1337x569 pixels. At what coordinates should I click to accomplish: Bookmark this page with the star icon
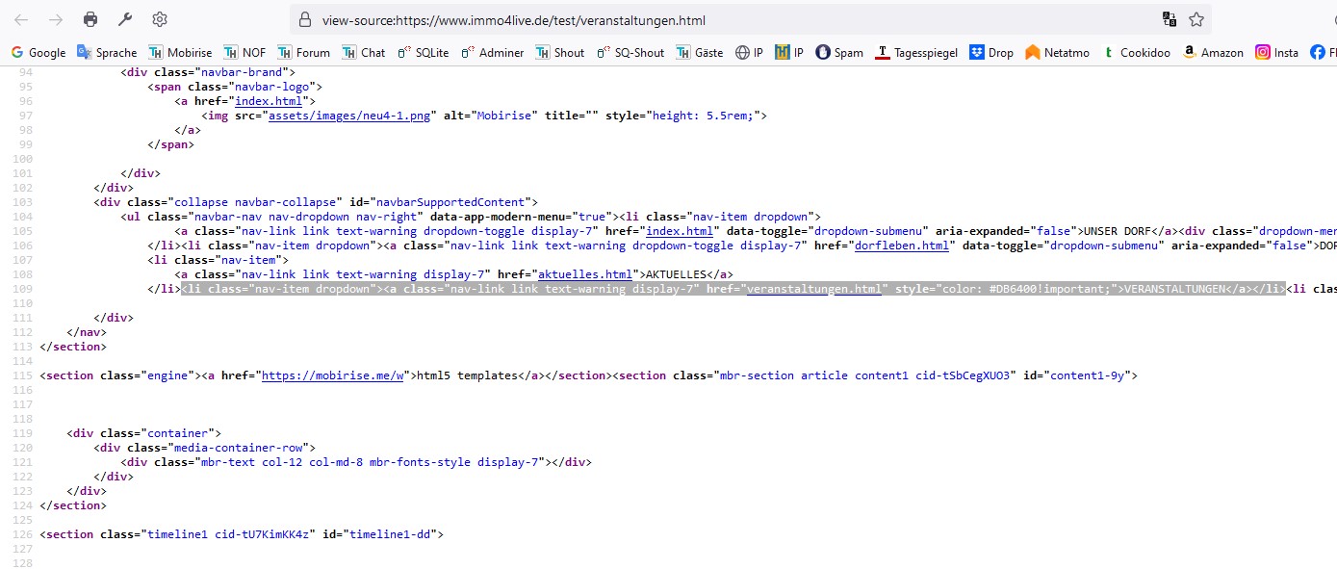(1196, 19)
